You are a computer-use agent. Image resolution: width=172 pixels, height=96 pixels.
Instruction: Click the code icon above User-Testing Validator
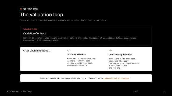click(x=110, y=50)
